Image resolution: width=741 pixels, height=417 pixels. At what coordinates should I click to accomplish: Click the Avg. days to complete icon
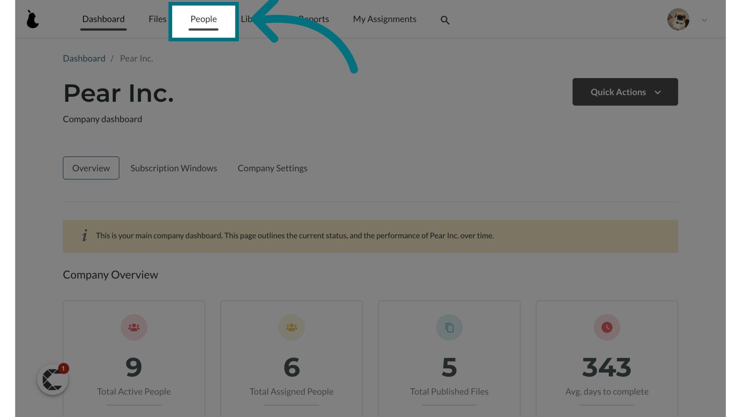[x=607, y=327]
